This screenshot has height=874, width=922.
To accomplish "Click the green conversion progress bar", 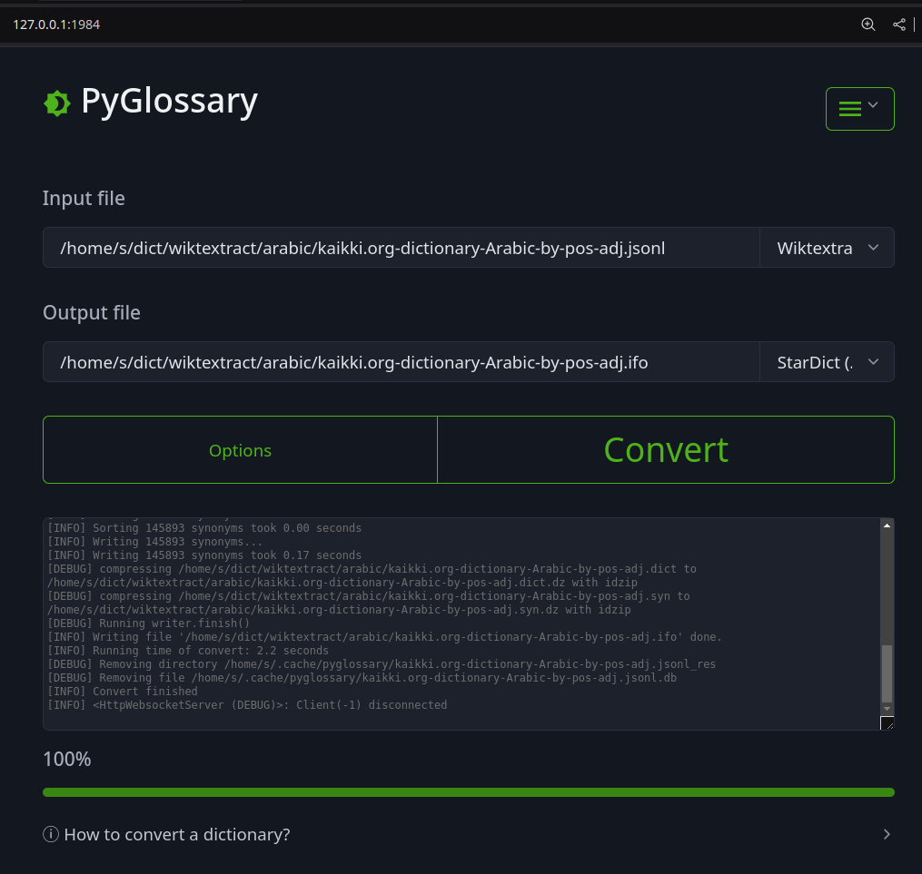I will tap(469, 792).
